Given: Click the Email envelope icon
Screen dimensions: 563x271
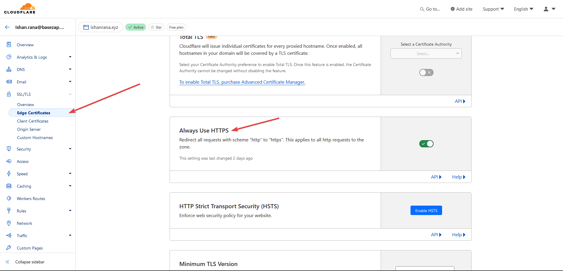Looking at the screenshot, I should pos(9,82).
